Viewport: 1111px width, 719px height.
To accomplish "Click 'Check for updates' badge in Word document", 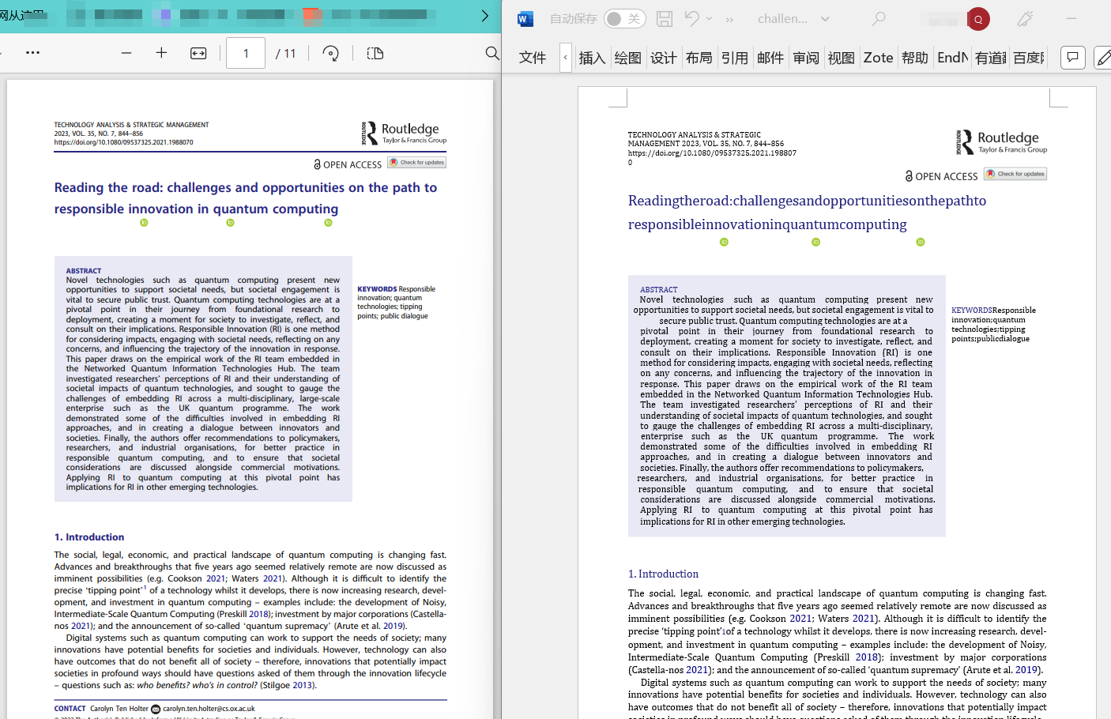I will 1015,174.
